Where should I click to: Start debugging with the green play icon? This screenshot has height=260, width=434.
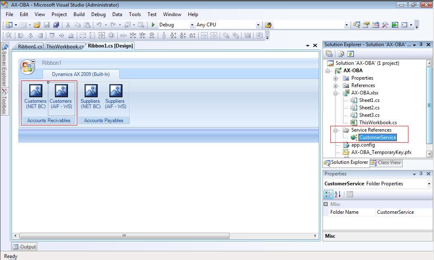tap(153, 25)
